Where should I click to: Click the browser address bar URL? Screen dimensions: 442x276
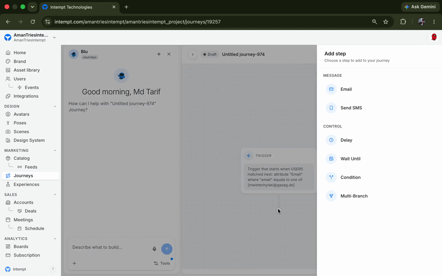pyautogui.click(x=137, y=22)
